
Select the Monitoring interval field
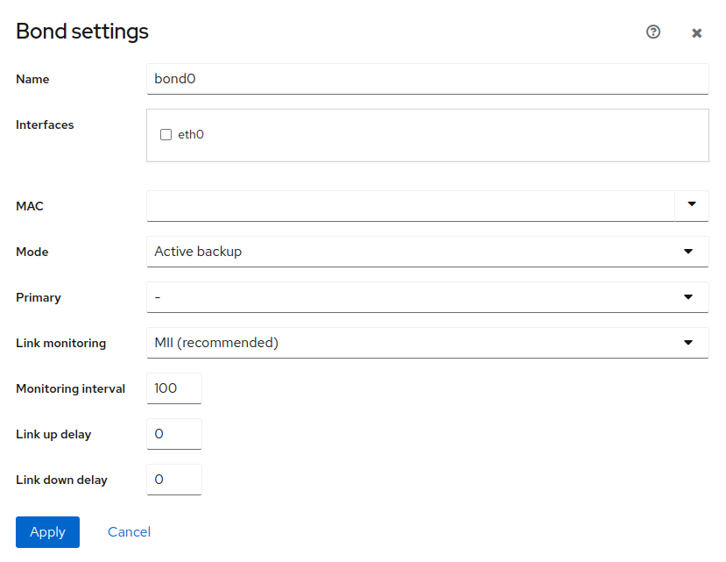174,388
